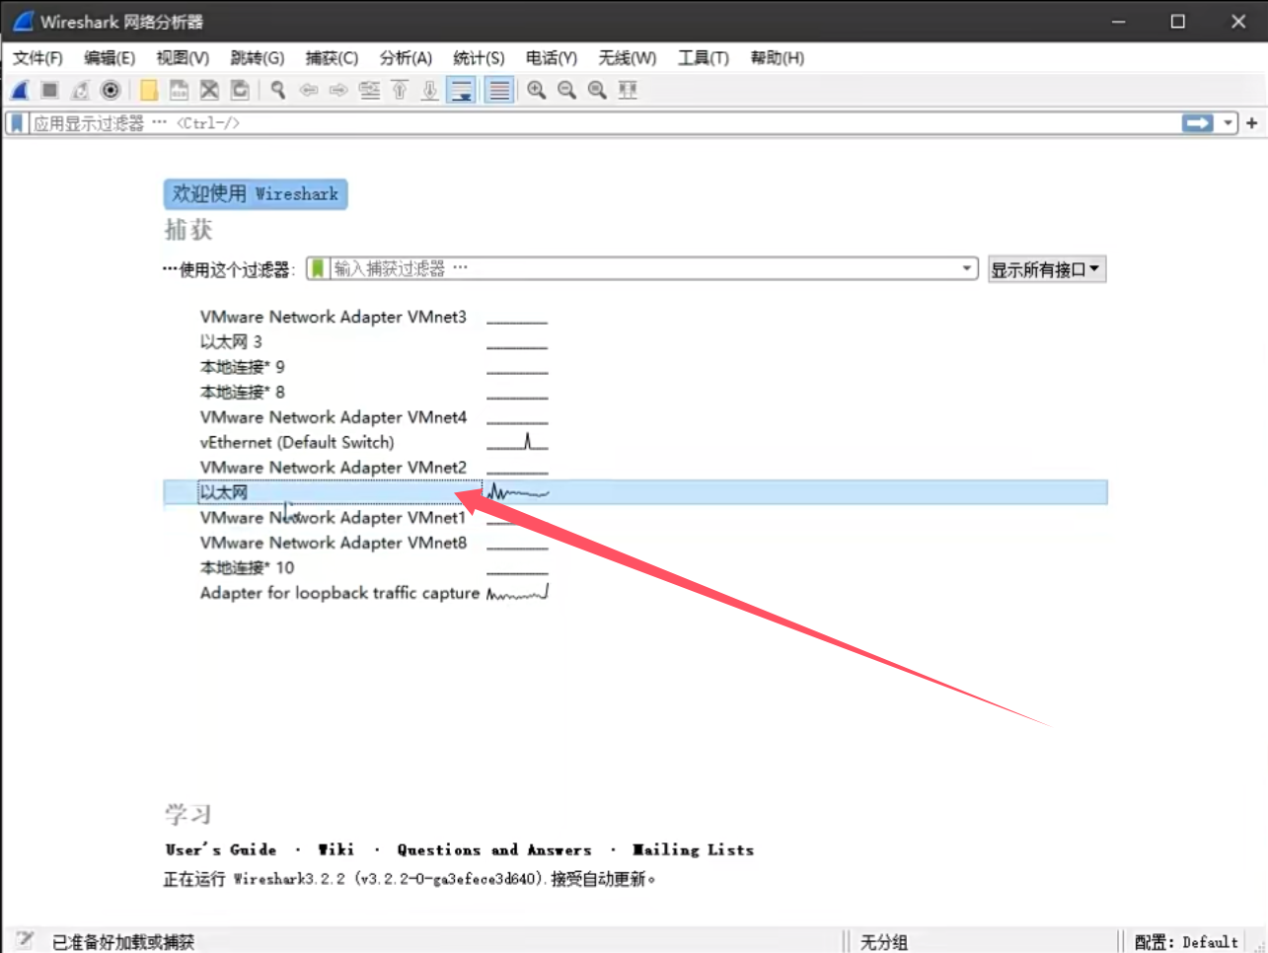Open the Questions and Answers link
Screen dimensions: 1268x953
click(x=494, y=849)
